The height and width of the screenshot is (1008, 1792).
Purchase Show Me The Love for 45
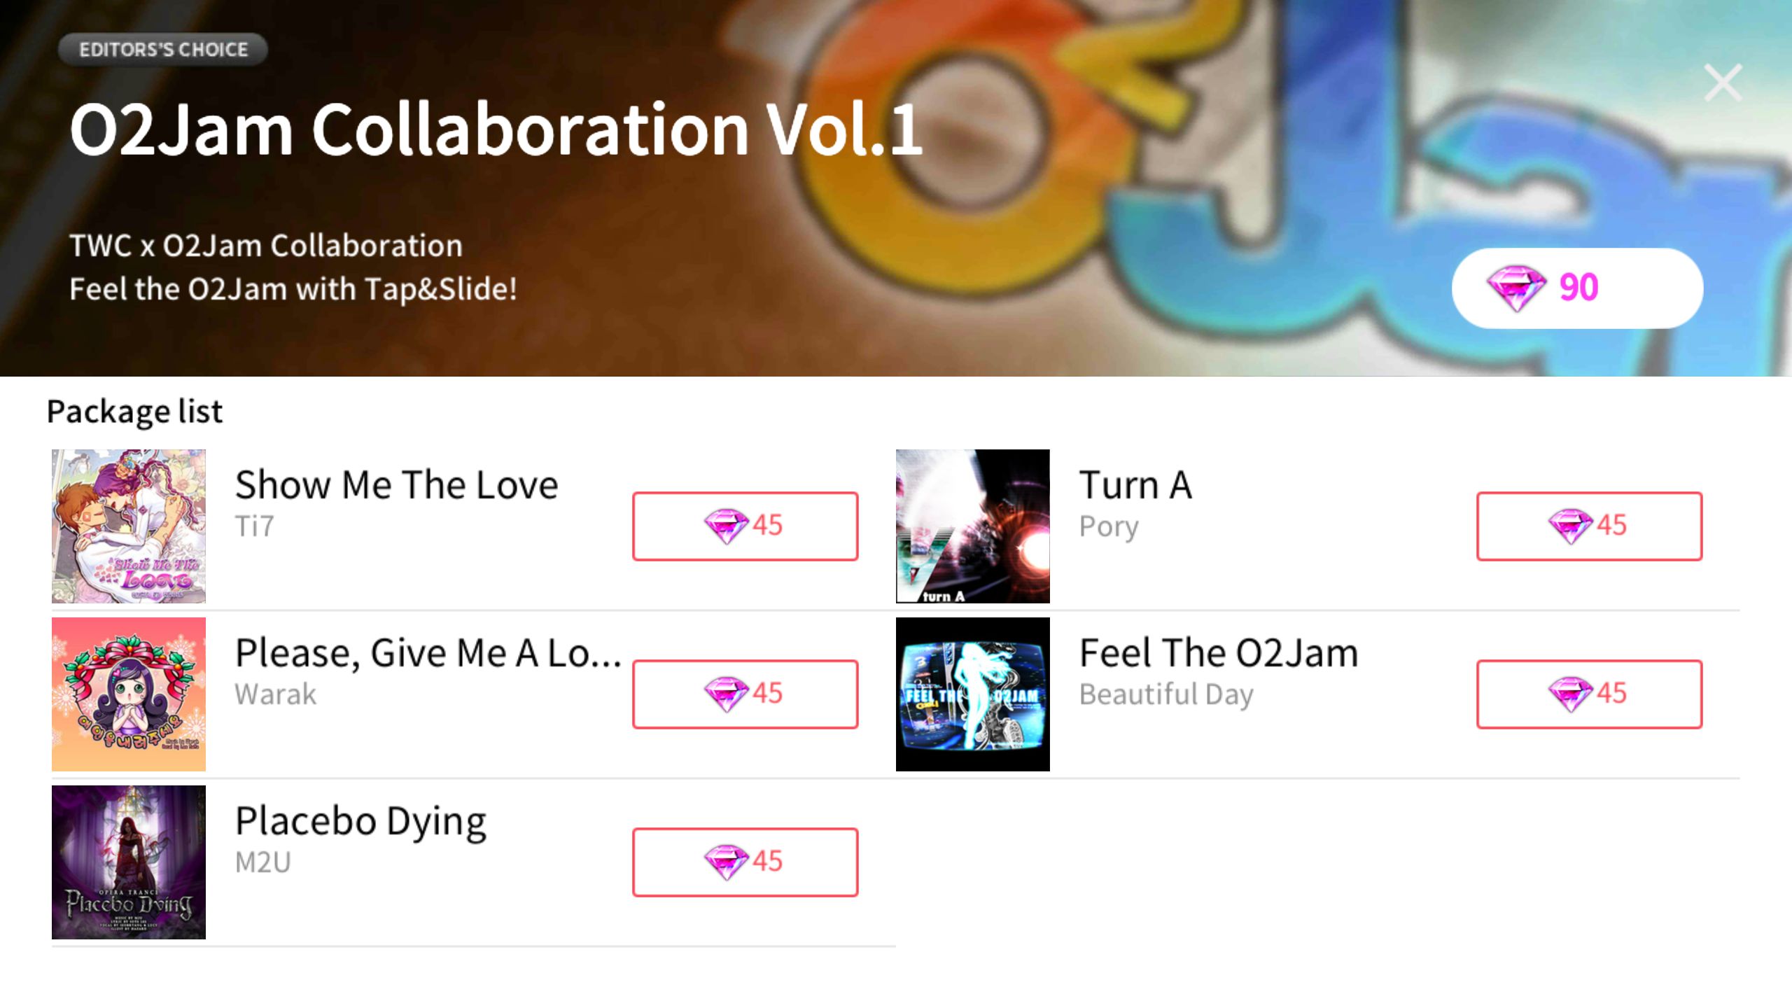point(745,526)
